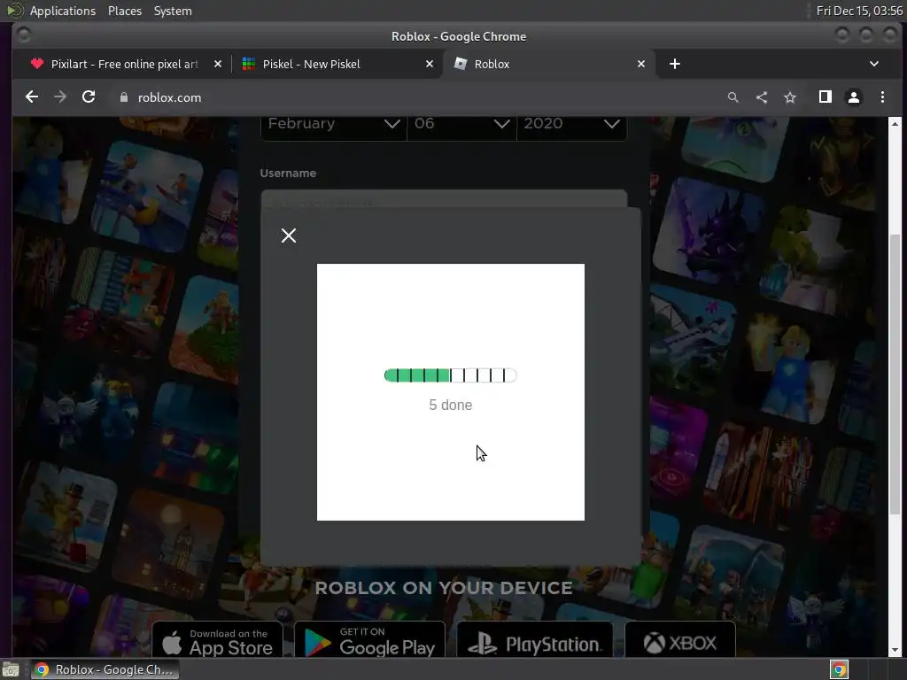This screenshot has height=680, width=907.
Task: Open the Google Play badge
Action: [x=369, y=641]
